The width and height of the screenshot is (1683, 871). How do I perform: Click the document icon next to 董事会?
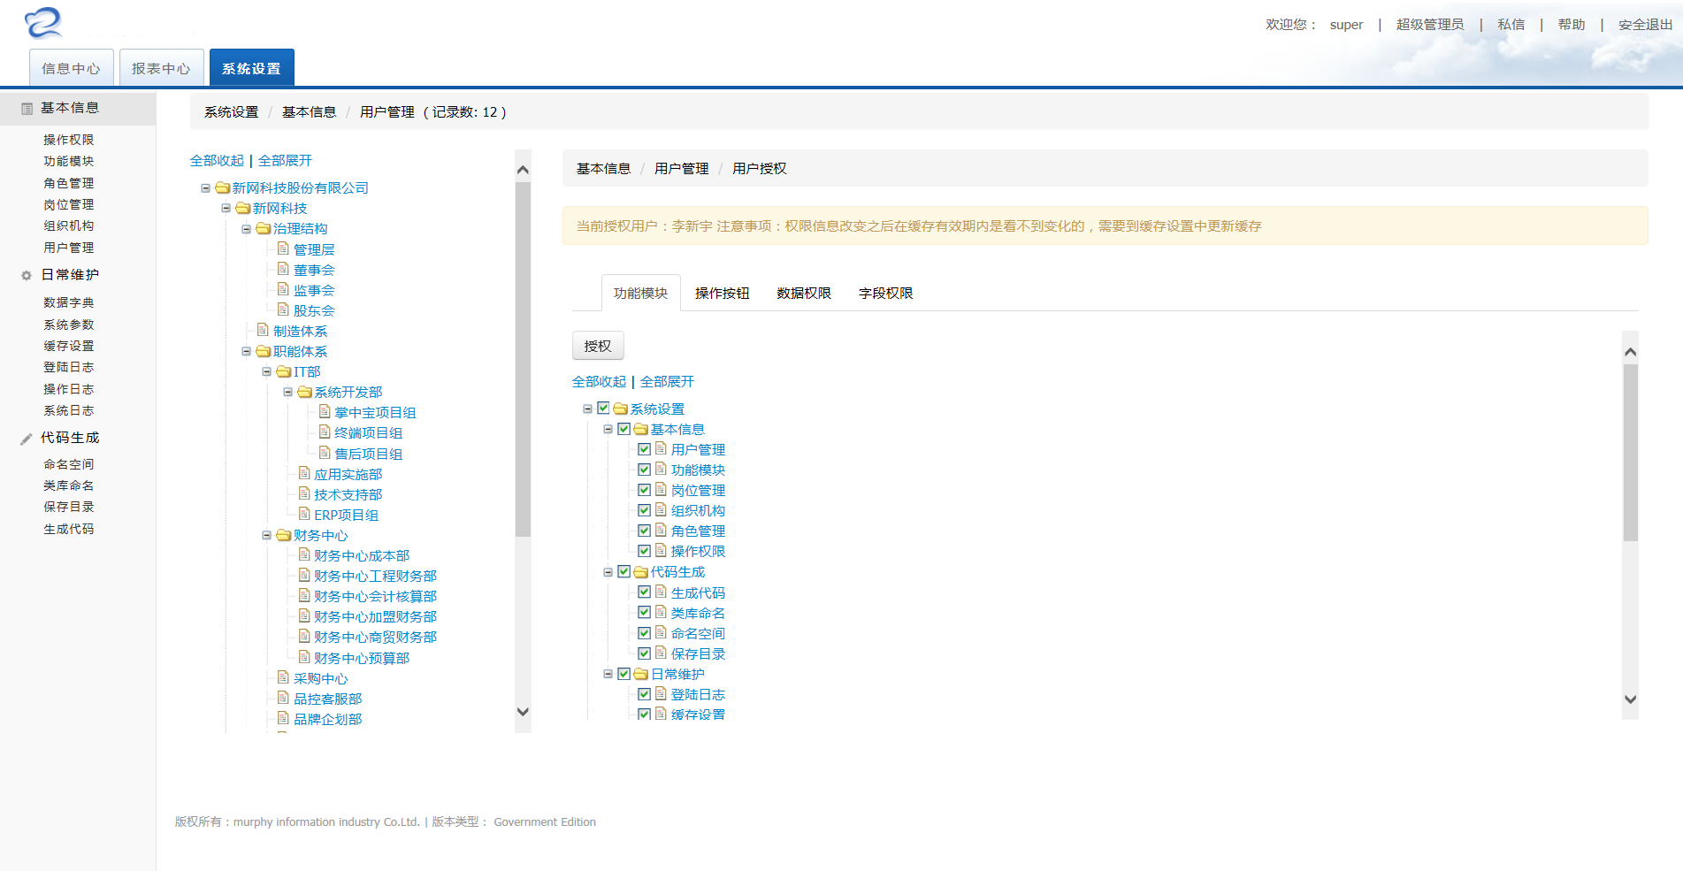click(284, 269)
